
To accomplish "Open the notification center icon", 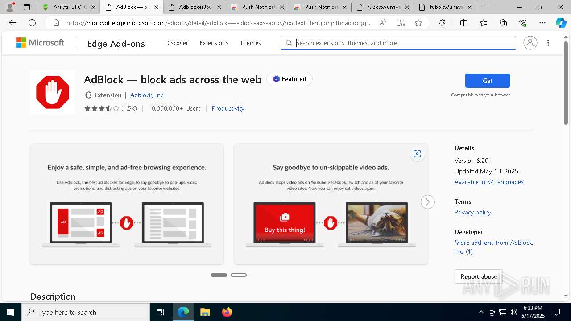I will click(x=556, y=312).
